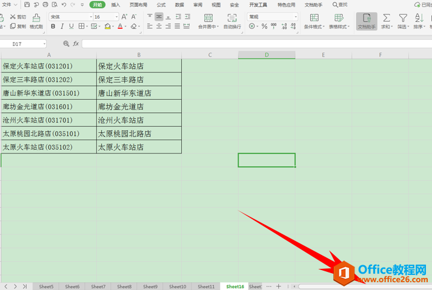Click the Insert Function fx button
432x290 pixels.
pos(76,43)
